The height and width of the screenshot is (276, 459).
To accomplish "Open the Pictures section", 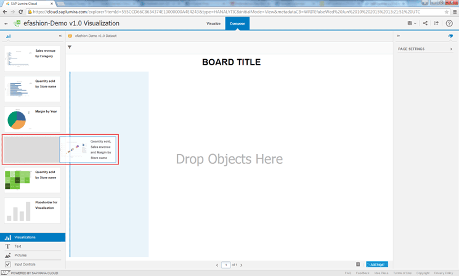I will pyautogui.click(x=33, y=256).
